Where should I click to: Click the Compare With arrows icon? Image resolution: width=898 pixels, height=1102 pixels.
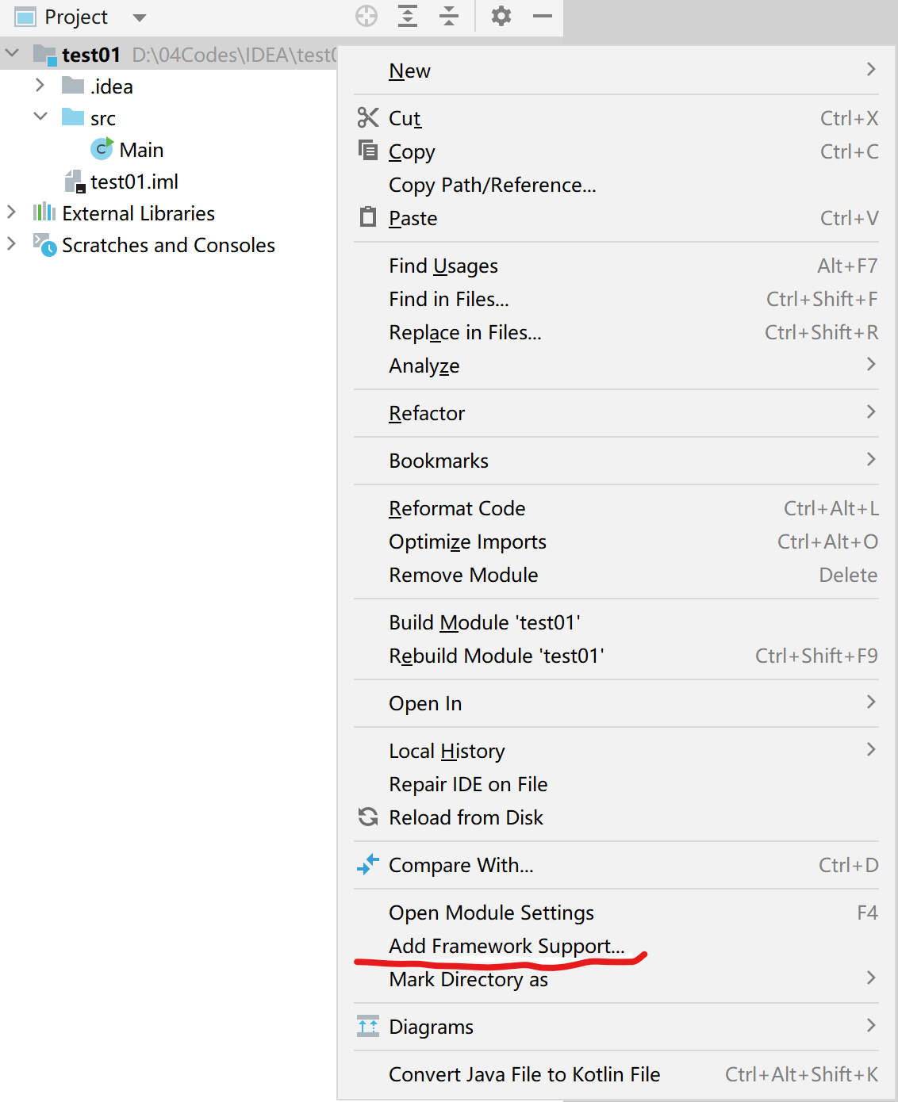(x=368, y=864)
